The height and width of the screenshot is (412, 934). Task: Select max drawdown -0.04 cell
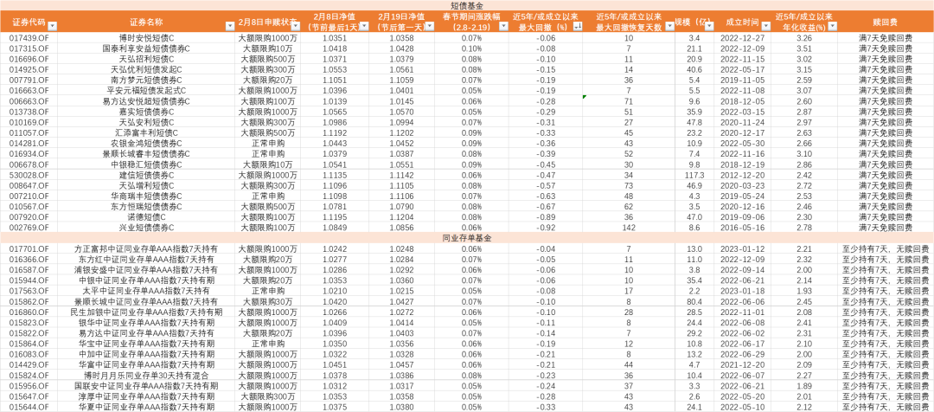tap(545, 248)
